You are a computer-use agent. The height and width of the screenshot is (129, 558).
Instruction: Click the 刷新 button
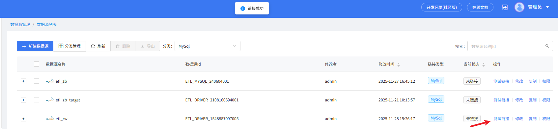pyautogui.click(x=98, y=46)
